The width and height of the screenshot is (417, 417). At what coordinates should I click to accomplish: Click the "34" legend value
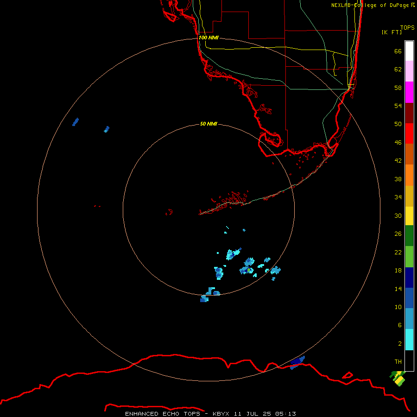(398, 197)
